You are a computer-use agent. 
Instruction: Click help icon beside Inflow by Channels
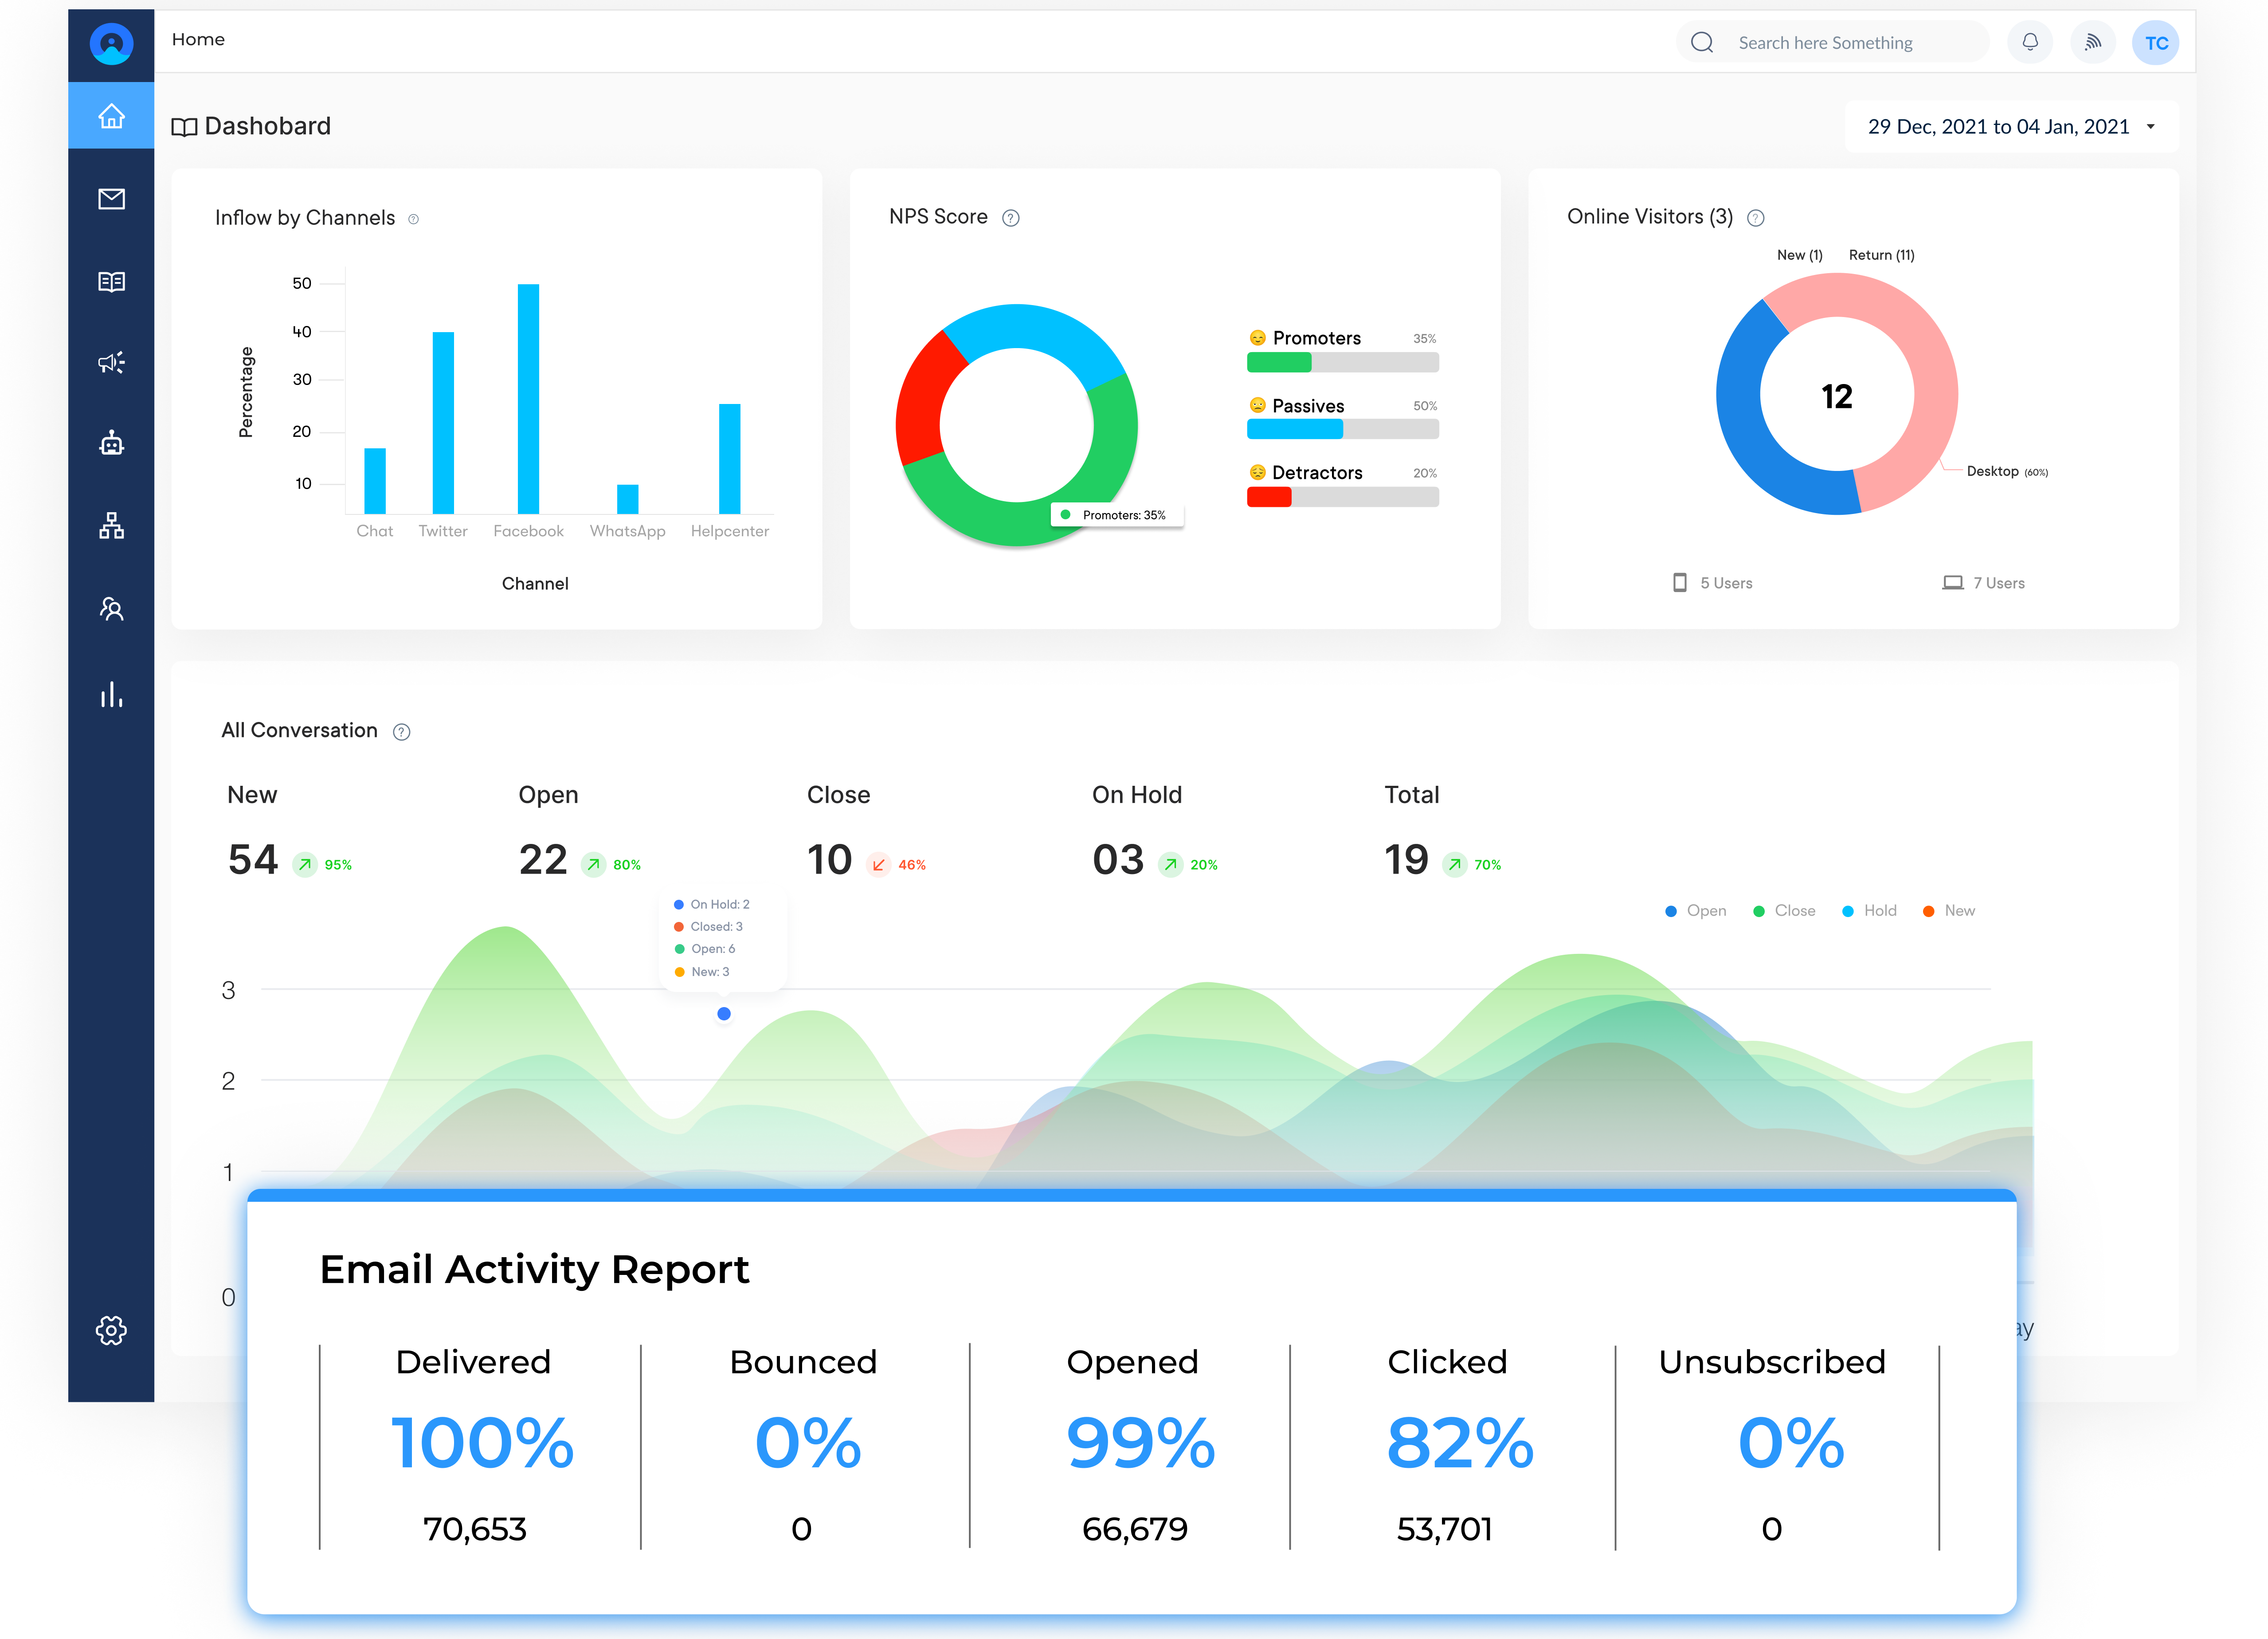[x=413, y=219]
